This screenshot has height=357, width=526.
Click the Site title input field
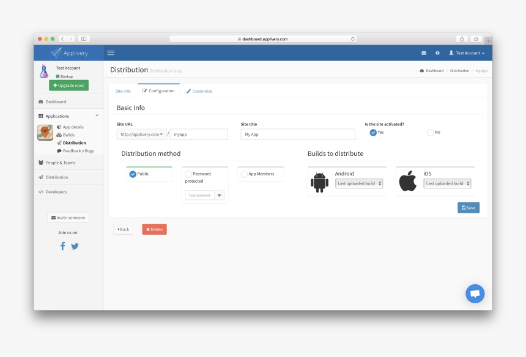pos(297,134)
